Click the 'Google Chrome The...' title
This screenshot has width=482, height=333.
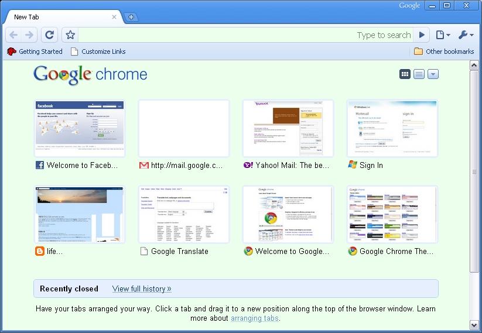click(x=396, y=251)
